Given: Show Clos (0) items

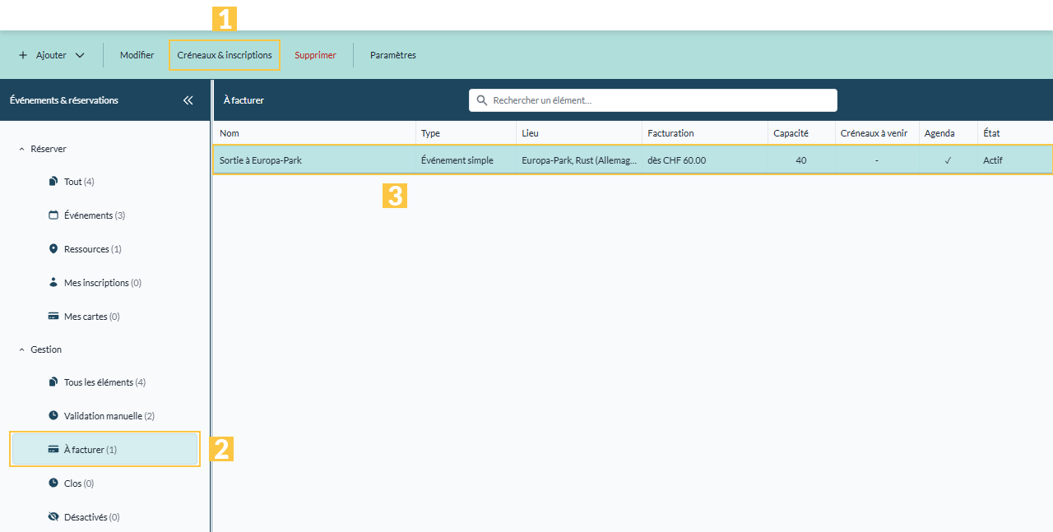Looking at the screenshot, I should point(79,483).
